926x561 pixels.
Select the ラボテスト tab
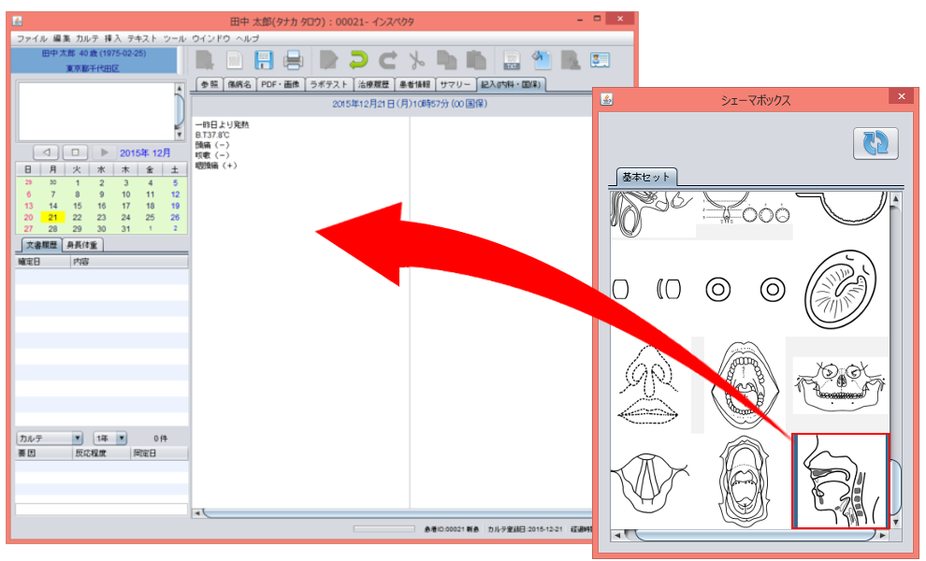[x=329, y=85]
